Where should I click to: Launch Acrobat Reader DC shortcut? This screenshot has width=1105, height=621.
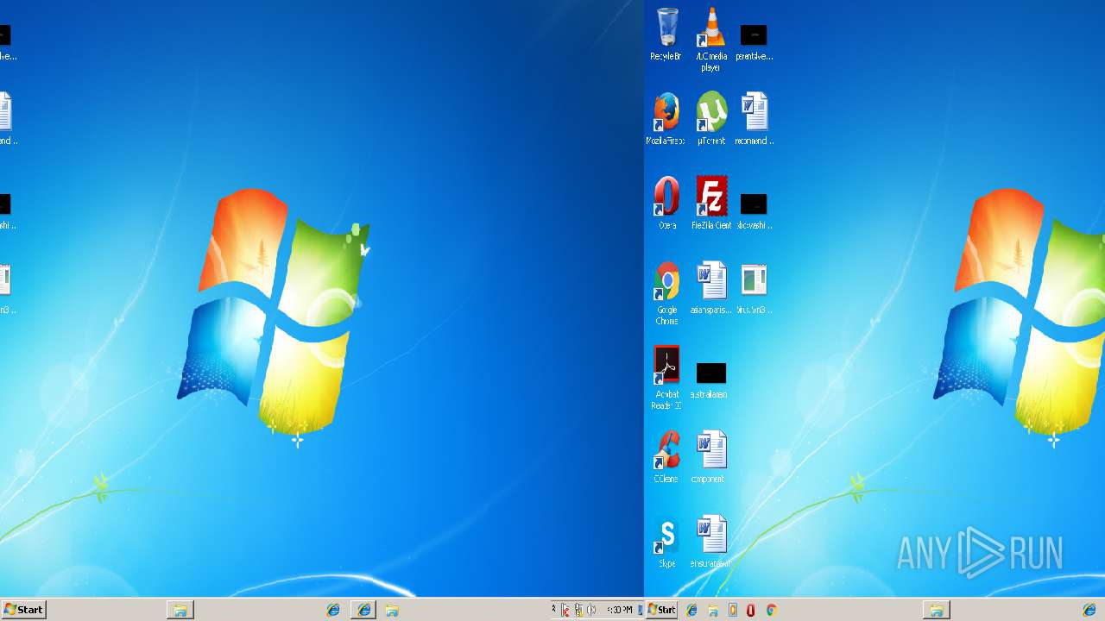tap(666, 378)
